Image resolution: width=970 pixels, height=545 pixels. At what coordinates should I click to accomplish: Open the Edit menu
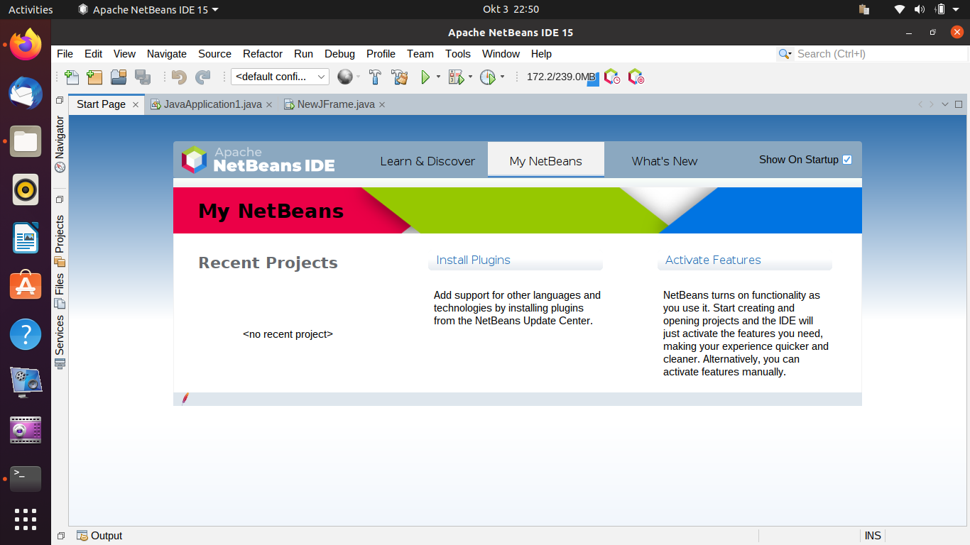(93, 54)
